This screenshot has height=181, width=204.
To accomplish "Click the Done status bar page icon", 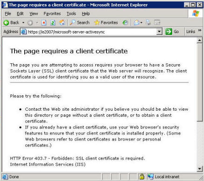I will point(5,177).
